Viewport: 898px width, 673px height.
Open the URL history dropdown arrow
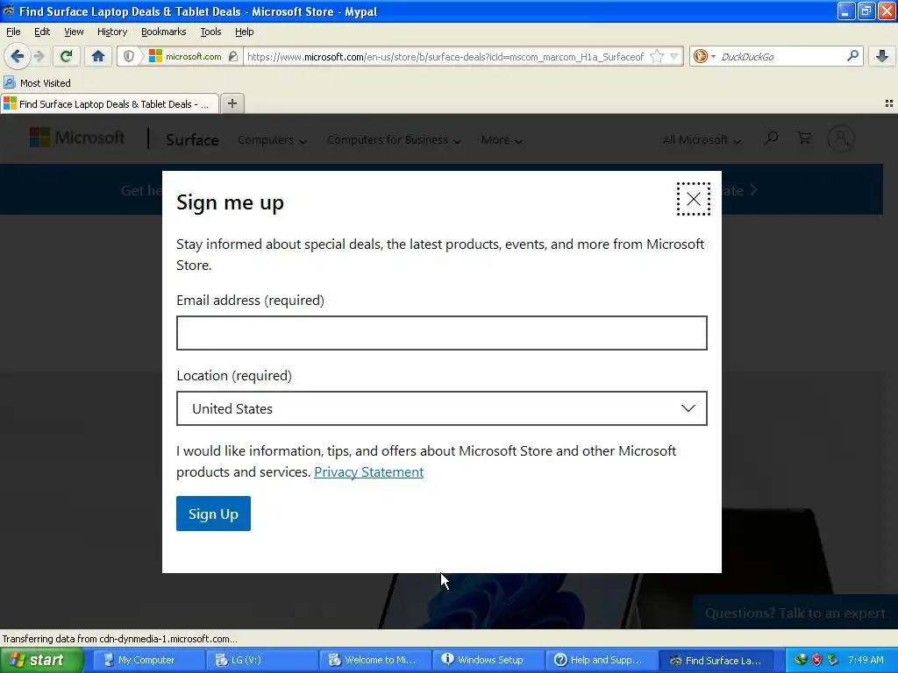pyautogui.click(x=674, y=56)
